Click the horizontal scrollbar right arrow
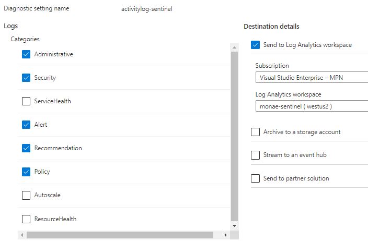The width and height of the screenshot is (368, 241). [x=226, y=235]
